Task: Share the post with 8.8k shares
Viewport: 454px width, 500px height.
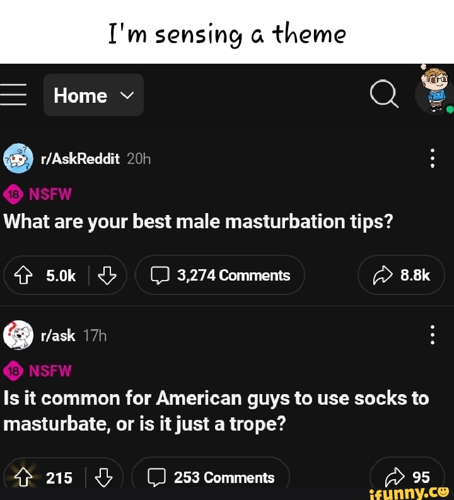Action: pyautogui.click(x=401, y=275)
